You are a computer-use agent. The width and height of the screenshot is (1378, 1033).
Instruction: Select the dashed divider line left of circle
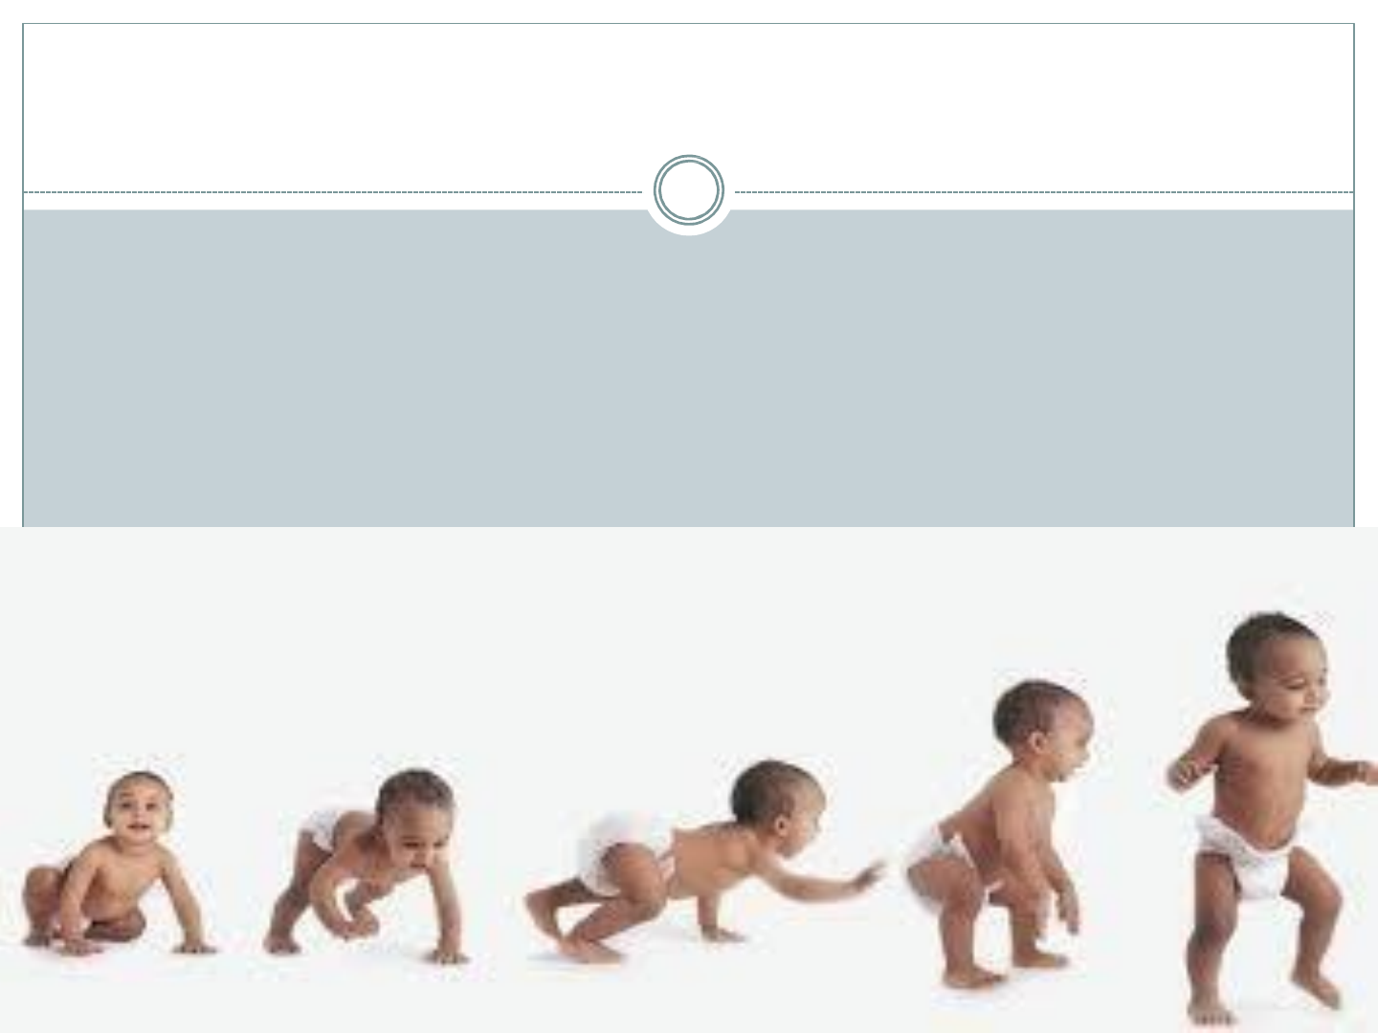333,192
